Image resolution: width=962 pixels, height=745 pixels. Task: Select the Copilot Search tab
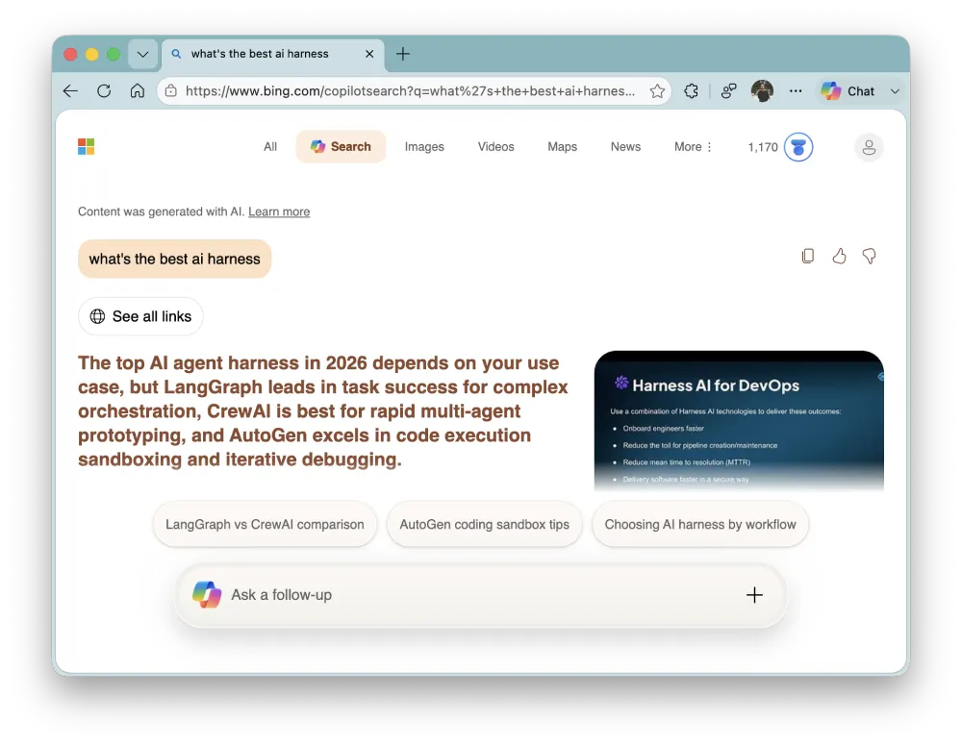click(x=341, y=146)
